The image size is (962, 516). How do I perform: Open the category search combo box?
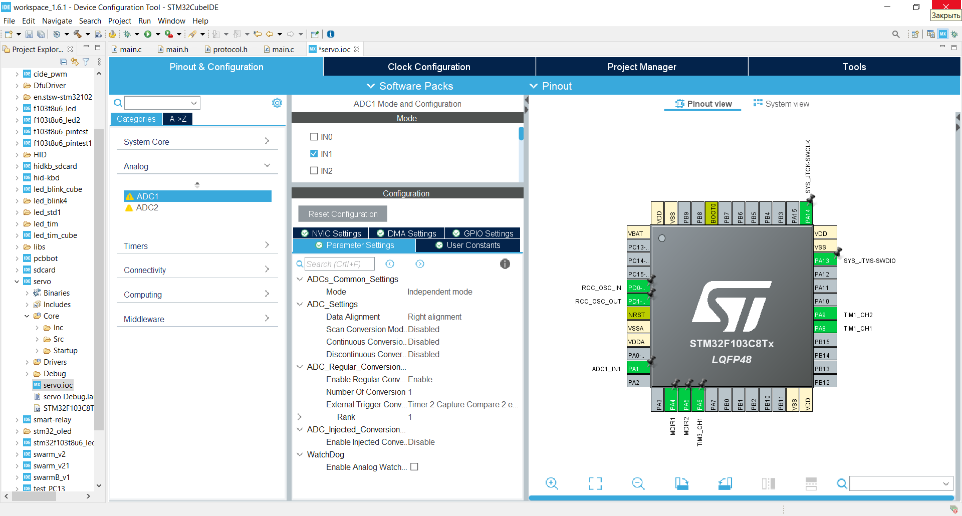pyautogui.click(x=162, y=103)
